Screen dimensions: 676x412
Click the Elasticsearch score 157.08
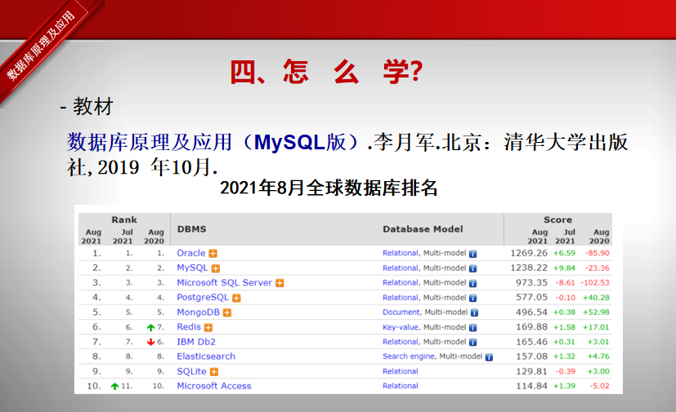coord(531,357)
